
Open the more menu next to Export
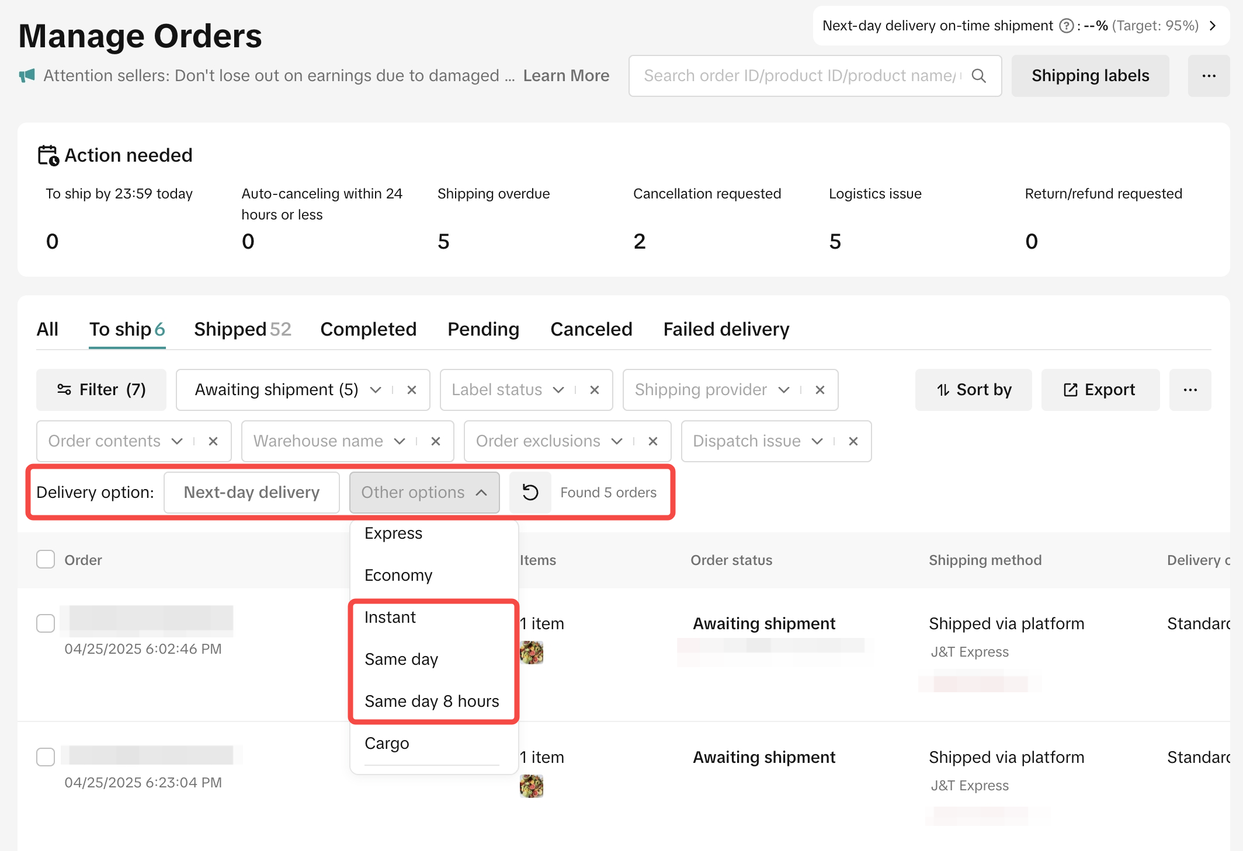pos(1190,390)
